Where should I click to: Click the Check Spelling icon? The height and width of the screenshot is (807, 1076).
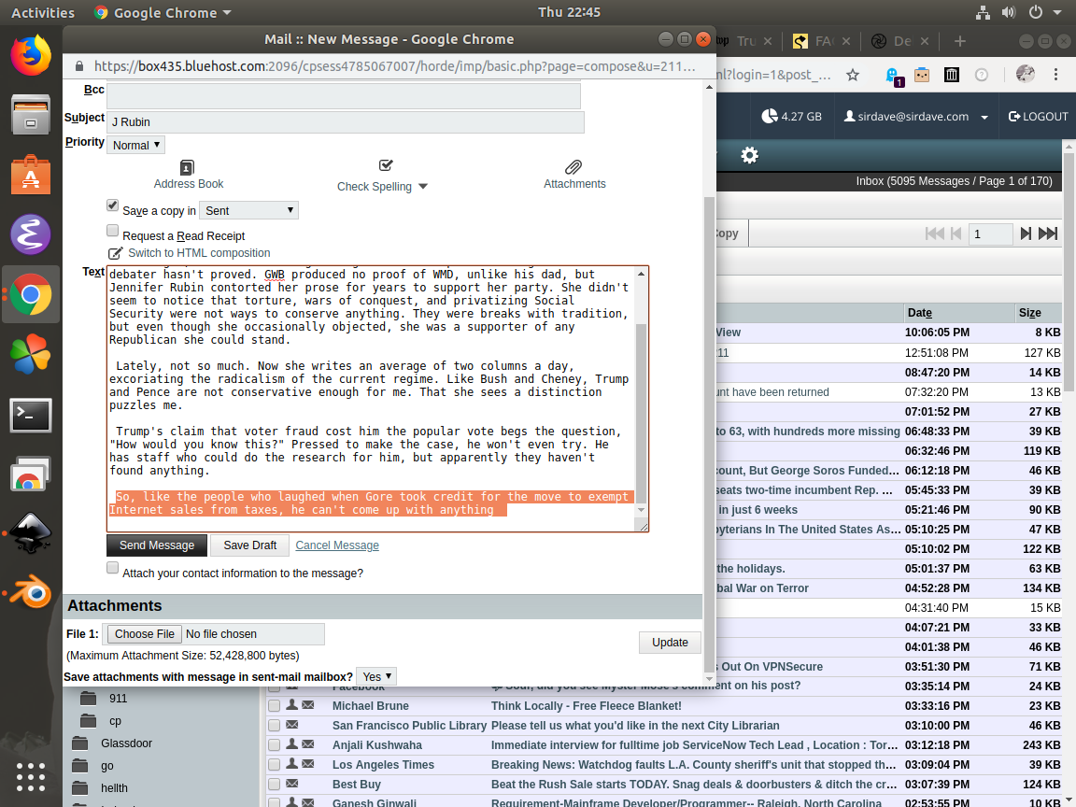click(386, 165)
